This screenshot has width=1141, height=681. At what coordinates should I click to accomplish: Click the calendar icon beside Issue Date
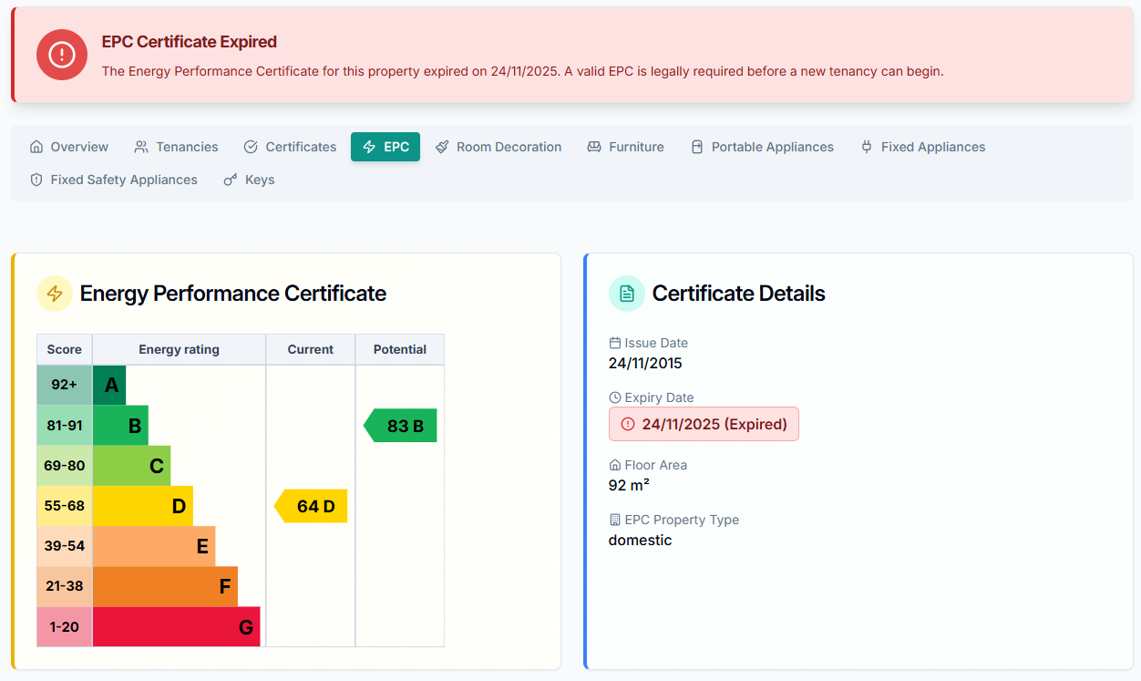click(616, 342)
